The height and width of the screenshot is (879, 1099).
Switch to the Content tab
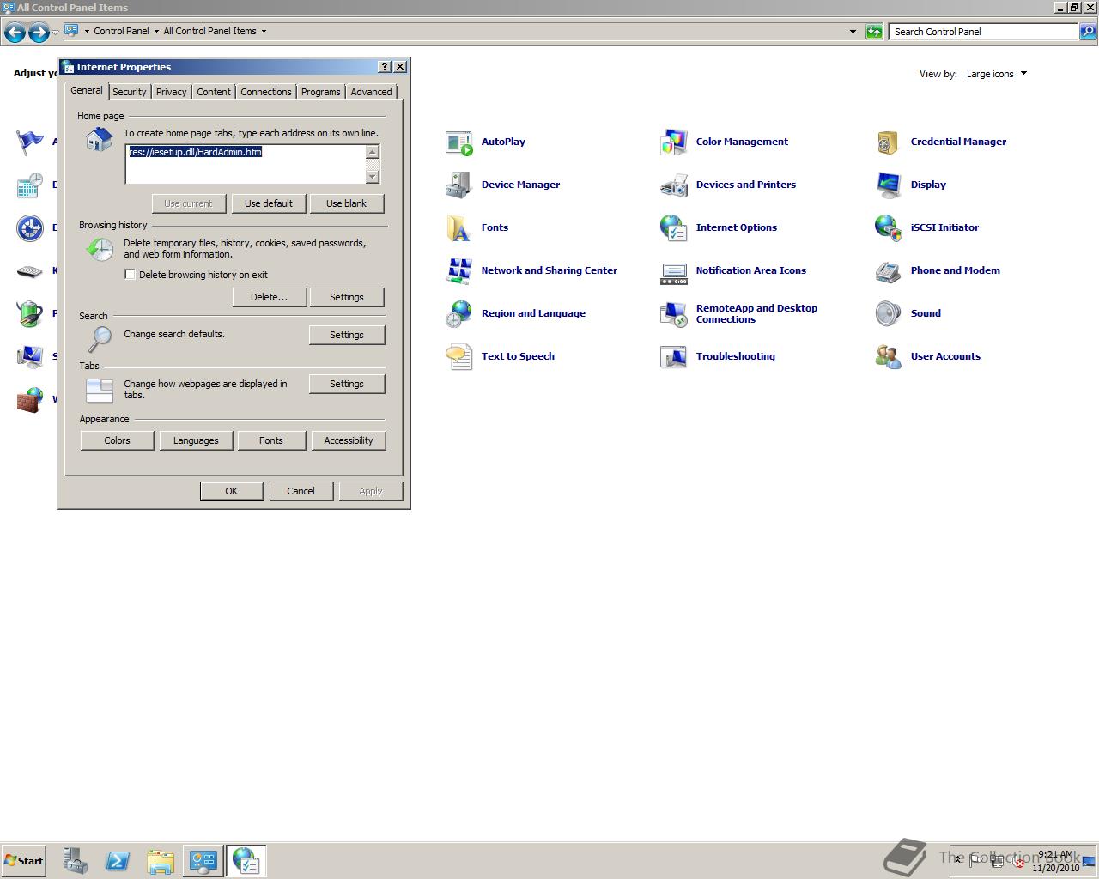pyautogui.click(x=214, y=92)
